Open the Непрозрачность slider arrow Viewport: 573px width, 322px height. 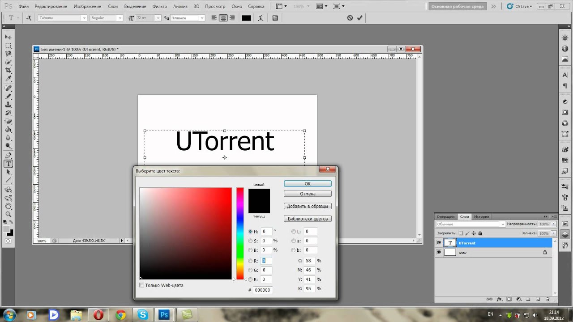(x=554, y=224)
